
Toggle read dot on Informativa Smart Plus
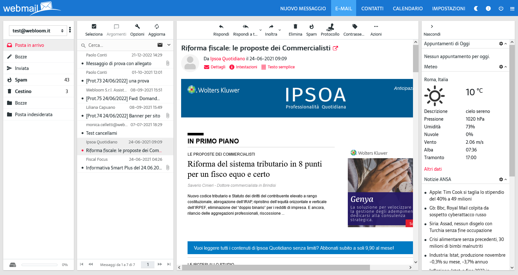(x=83, y=168)
